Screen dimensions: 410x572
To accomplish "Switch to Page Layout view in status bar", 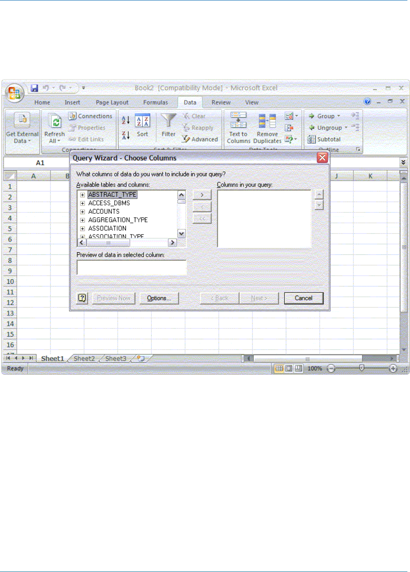I will pos(288,368).
